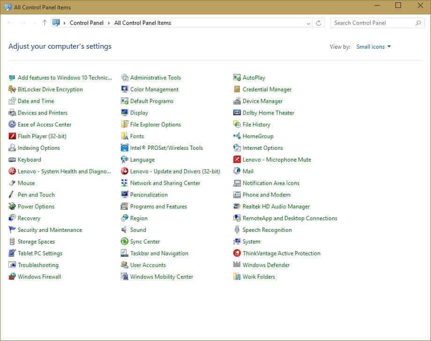The height and width of the screenshot is (341, 431).
Task: Open the Windows Mobility Center link
Action: click(x=162, y=277)
